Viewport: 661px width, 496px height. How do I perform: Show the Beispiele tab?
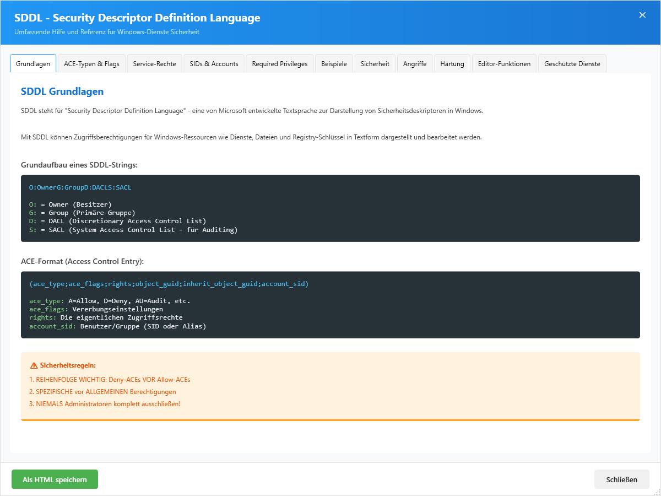point(334,63)
